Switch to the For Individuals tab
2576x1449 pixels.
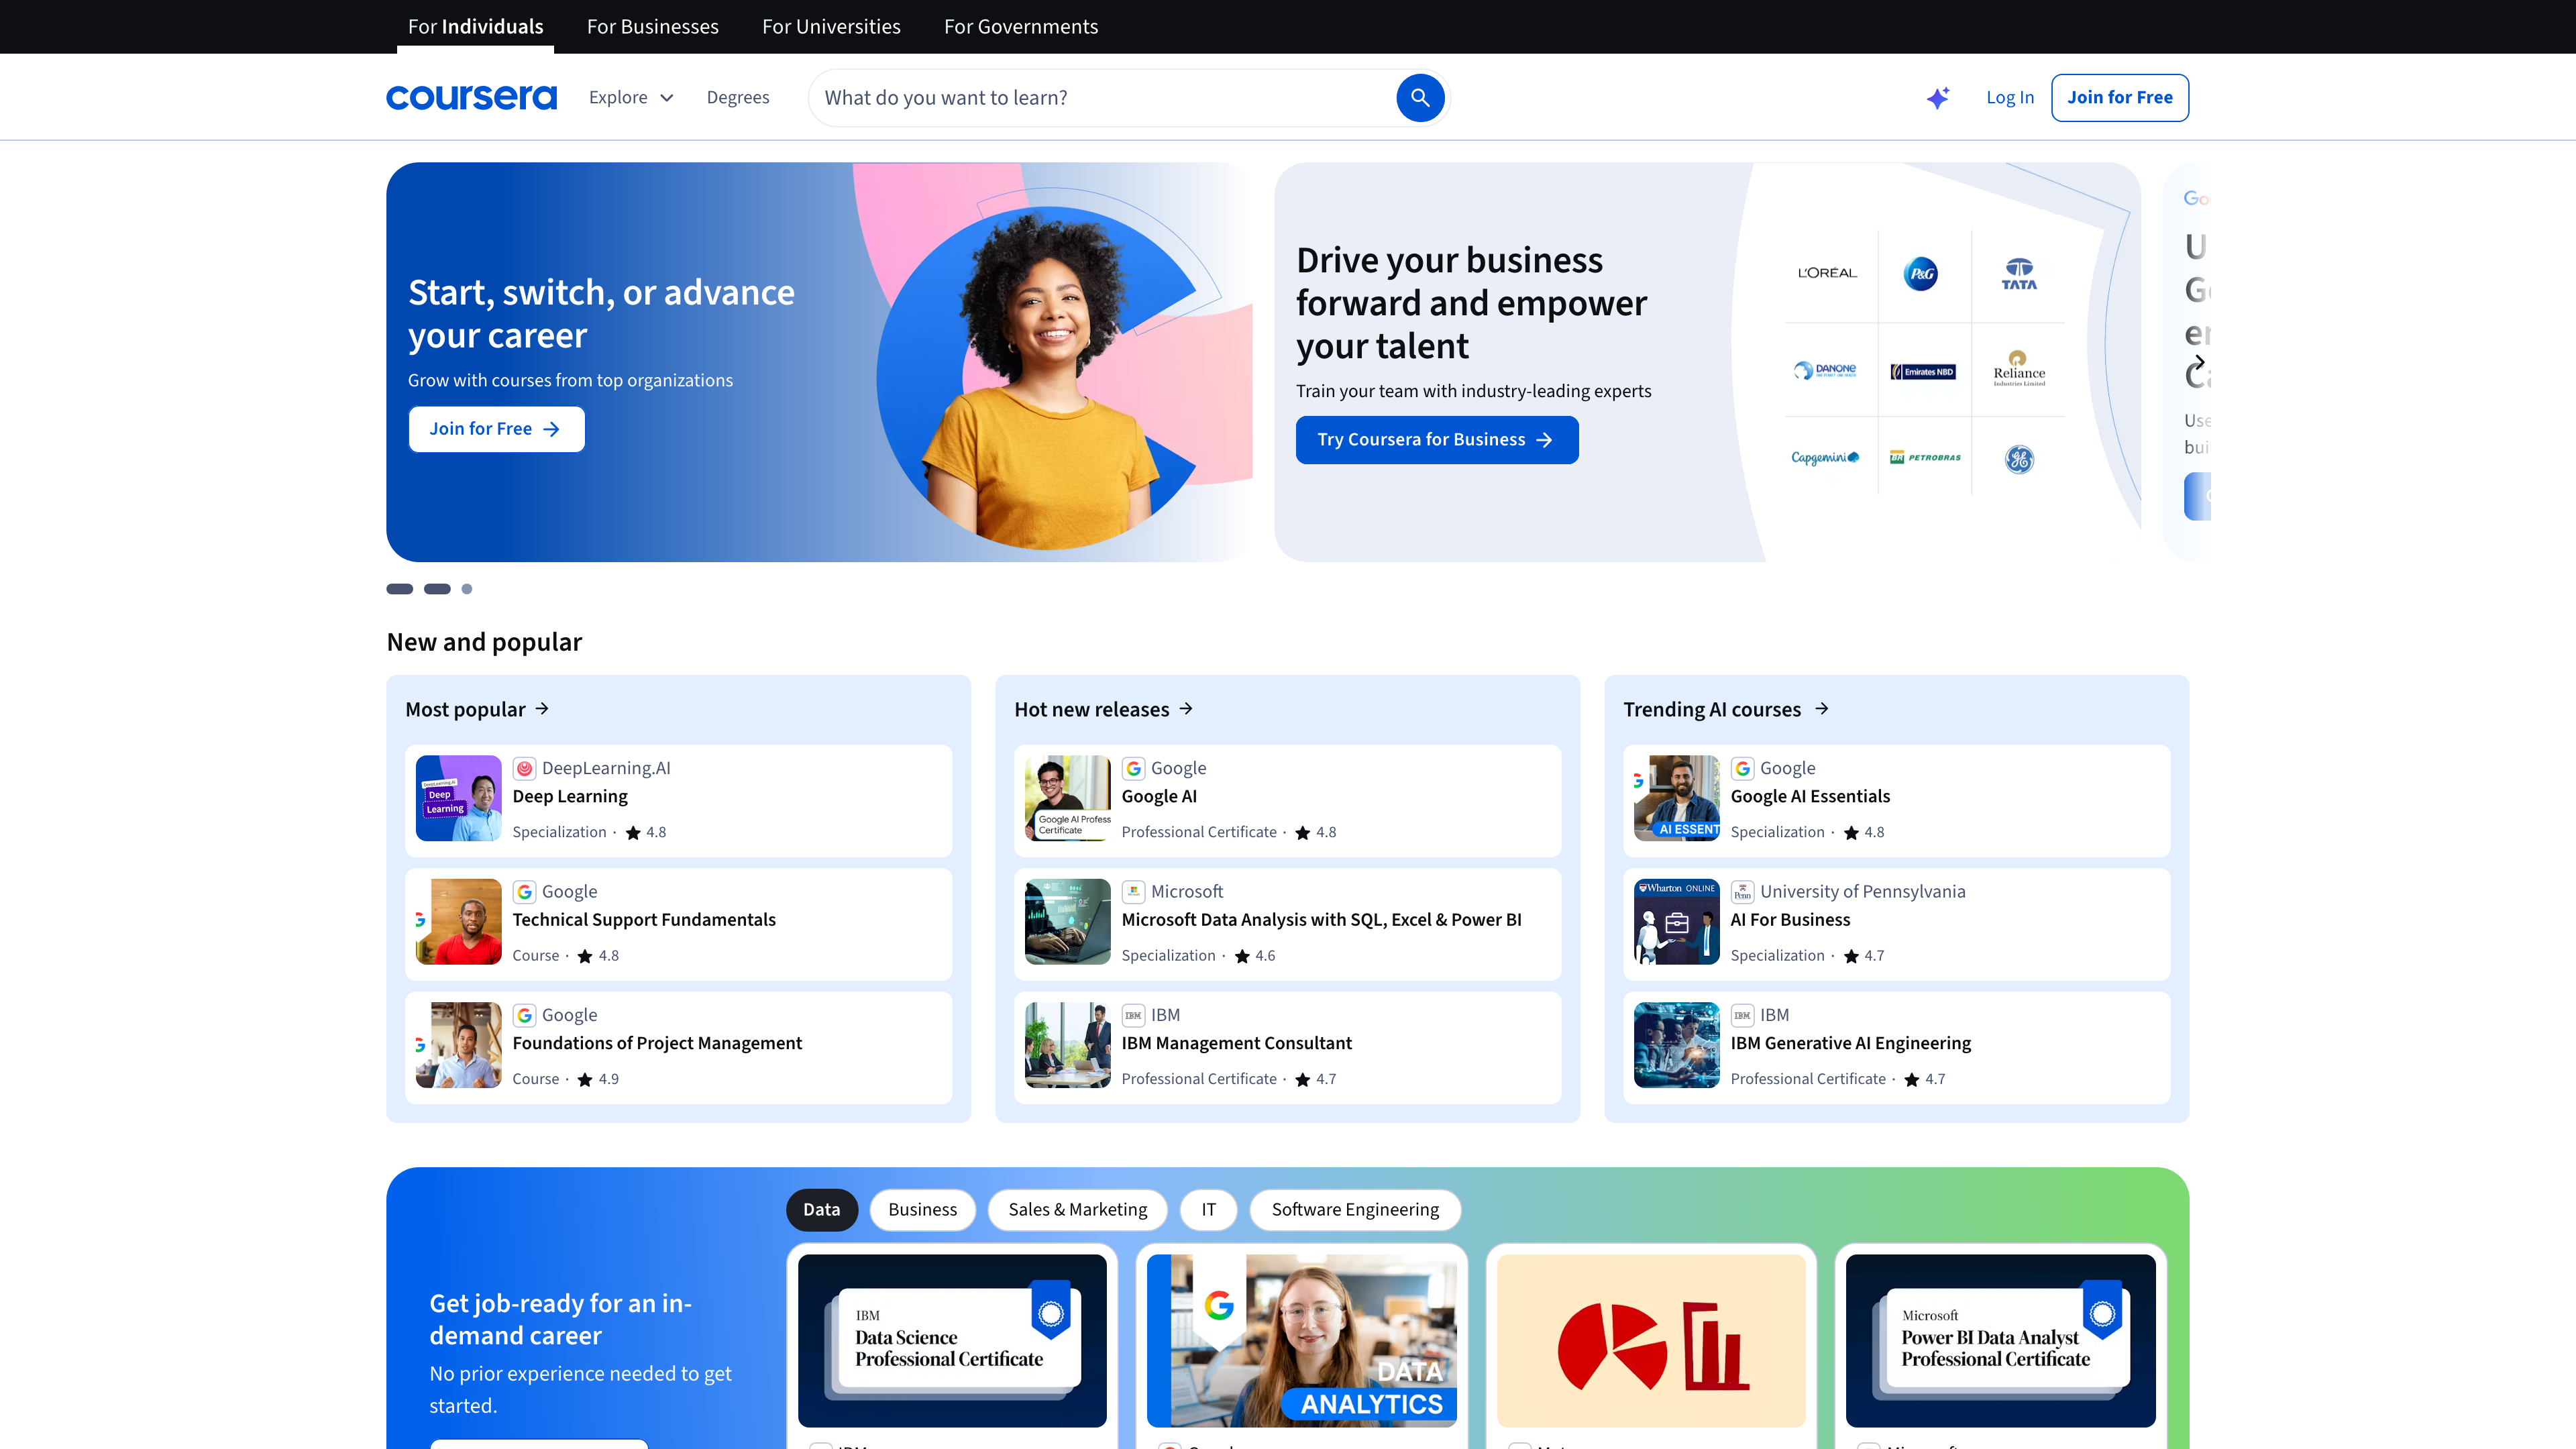(x=475, y=26)
